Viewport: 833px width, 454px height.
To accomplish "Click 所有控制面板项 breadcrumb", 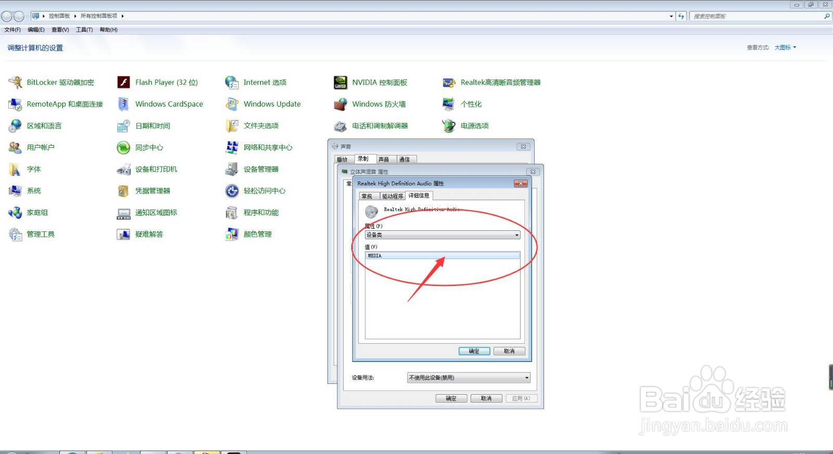I will [99, 16].
